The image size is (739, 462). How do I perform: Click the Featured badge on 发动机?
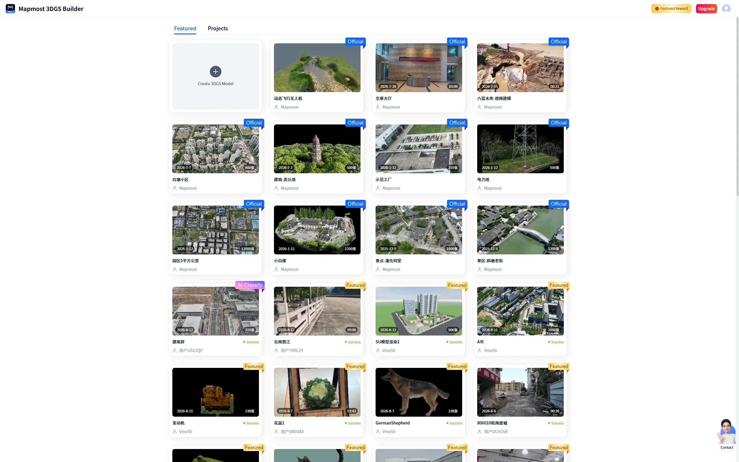point(254,366)
